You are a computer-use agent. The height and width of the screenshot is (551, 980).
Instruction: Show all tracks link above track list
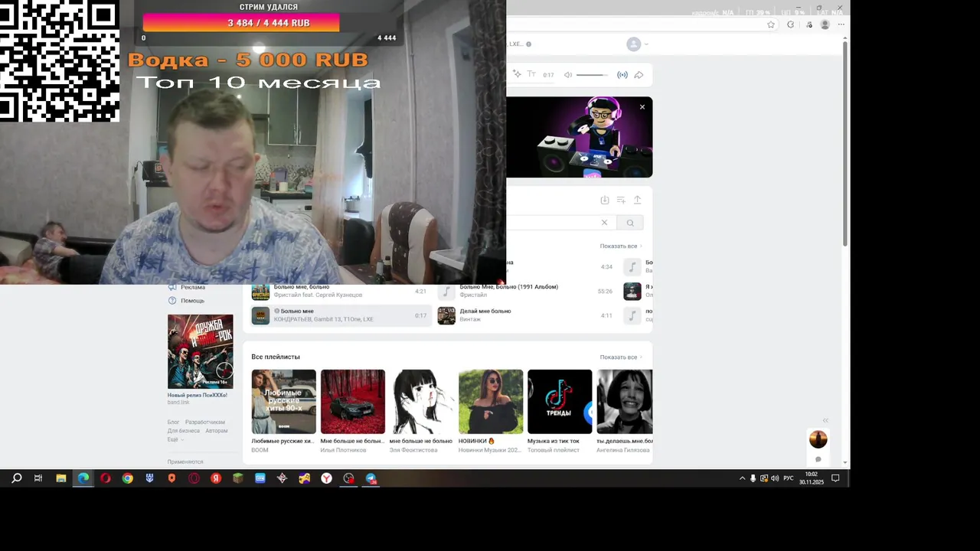point(621,246)
